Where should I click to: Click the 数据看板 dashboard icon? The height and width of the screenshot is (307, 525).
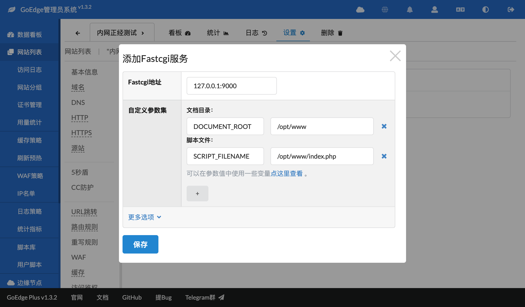tap(11, 35)
